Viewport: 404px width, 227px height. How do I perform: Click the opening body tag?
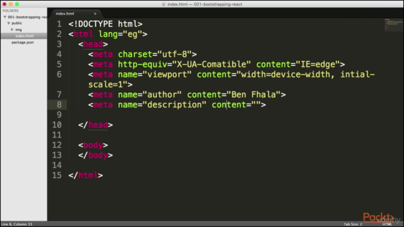pyautogui.click(x=93, y=145)
